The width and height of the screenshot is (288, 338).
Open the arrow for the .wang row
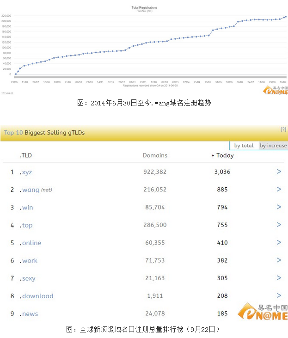point(279,189)
